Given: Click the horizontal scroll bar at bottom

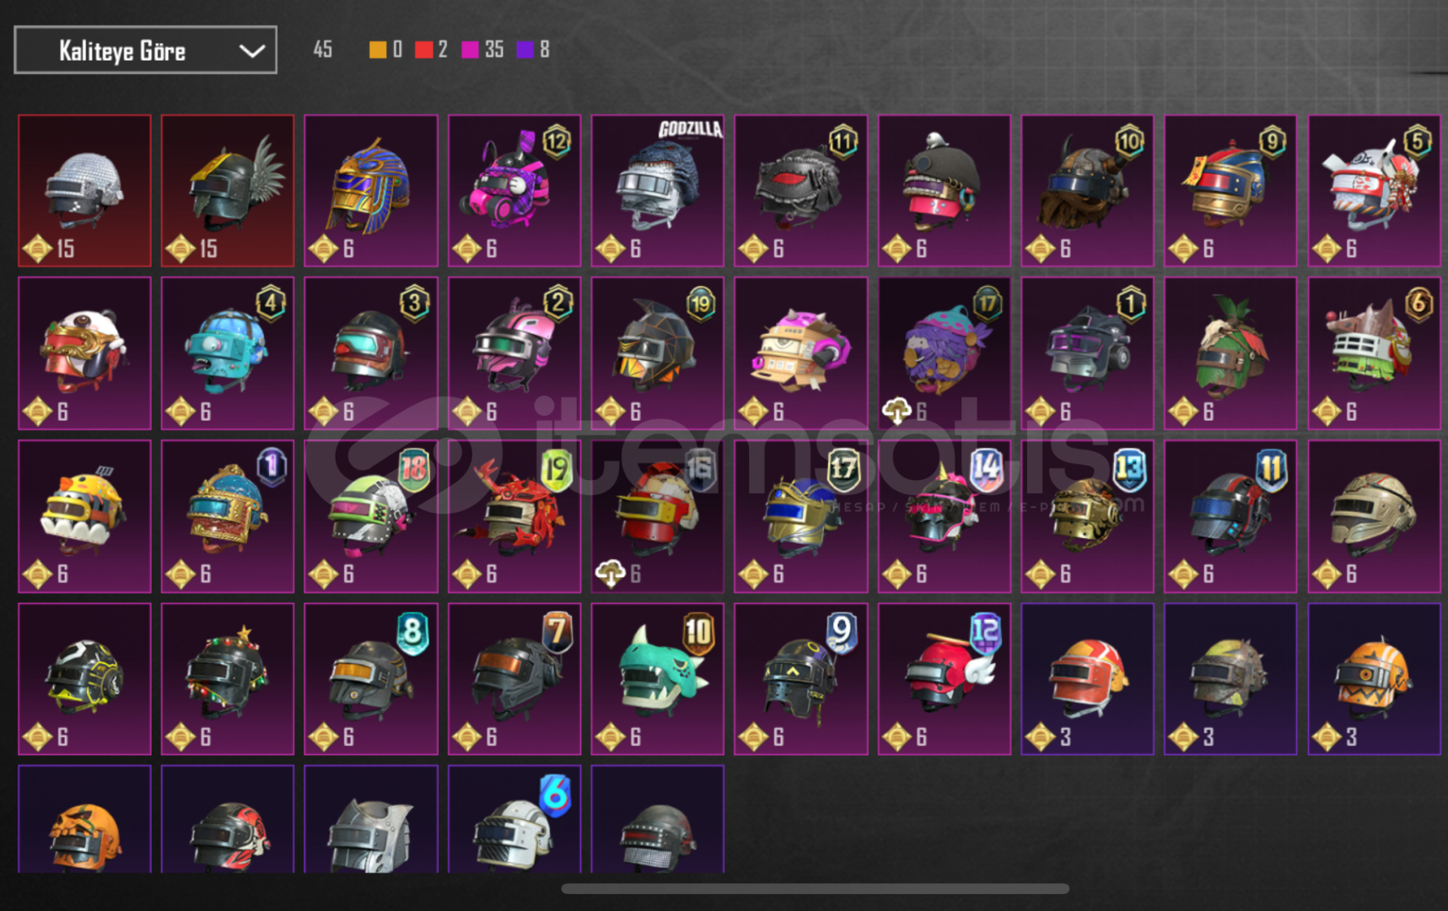Looking at the screenshot, I should 815,888.
